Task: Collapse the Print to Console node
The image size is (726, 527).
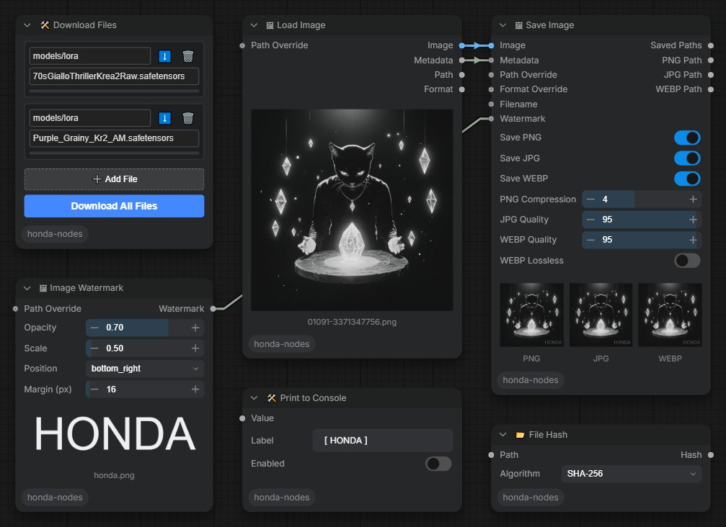Action: 254,398
